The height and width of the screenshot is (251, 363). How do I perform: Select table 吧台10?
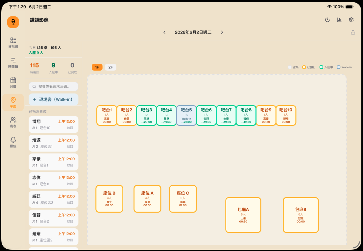pos(286,115)
